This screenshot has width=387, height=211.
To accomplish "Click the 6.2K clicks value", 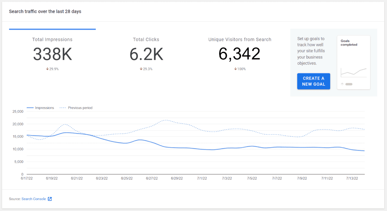I will (x=146, y=54).
